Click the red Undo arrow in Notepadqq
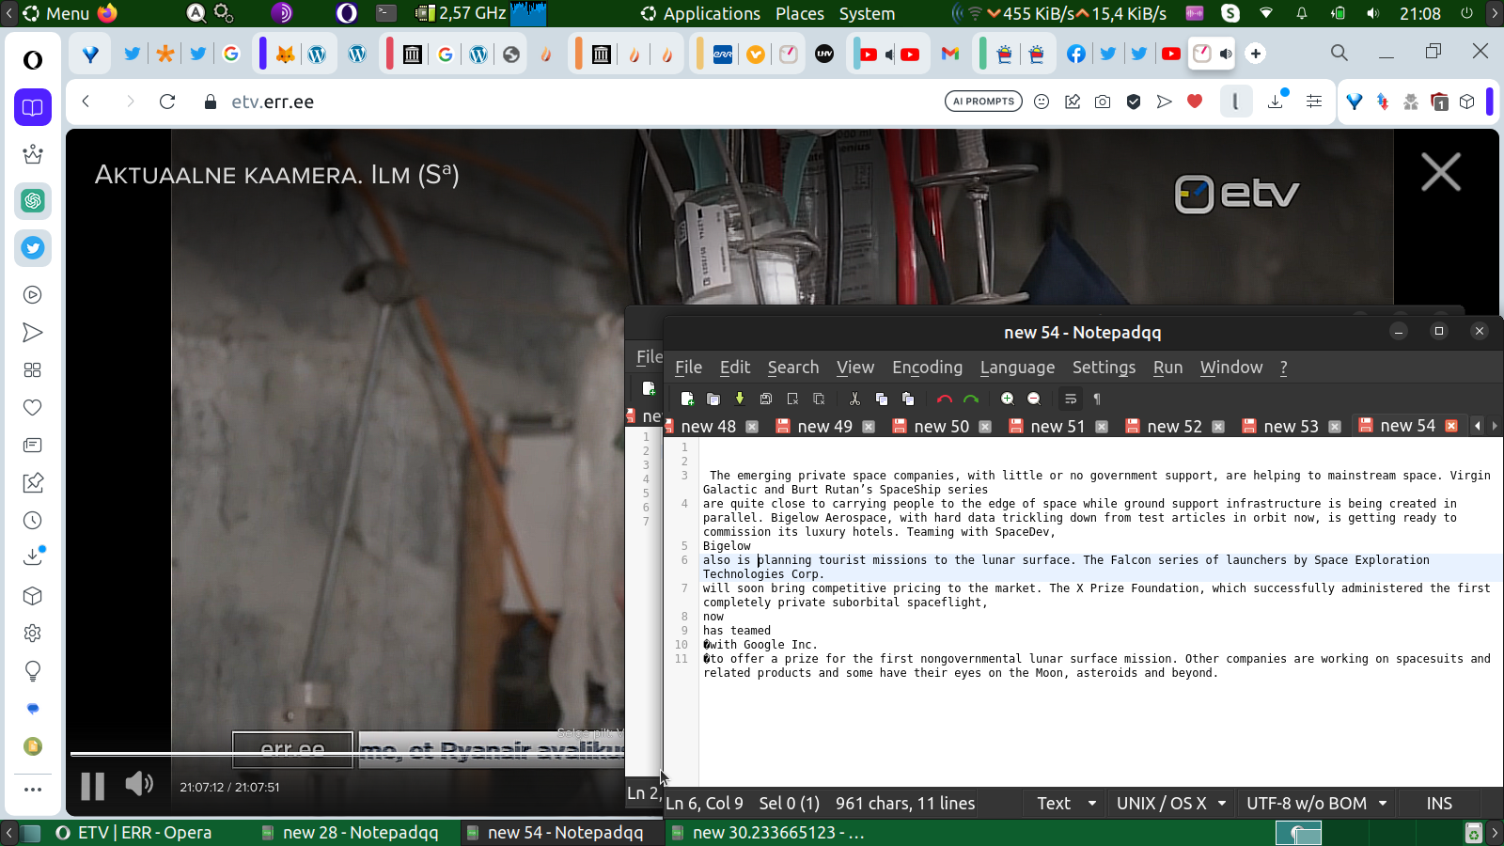The height and width of the screenshot is (846, 1504). (x=944, y=399)
